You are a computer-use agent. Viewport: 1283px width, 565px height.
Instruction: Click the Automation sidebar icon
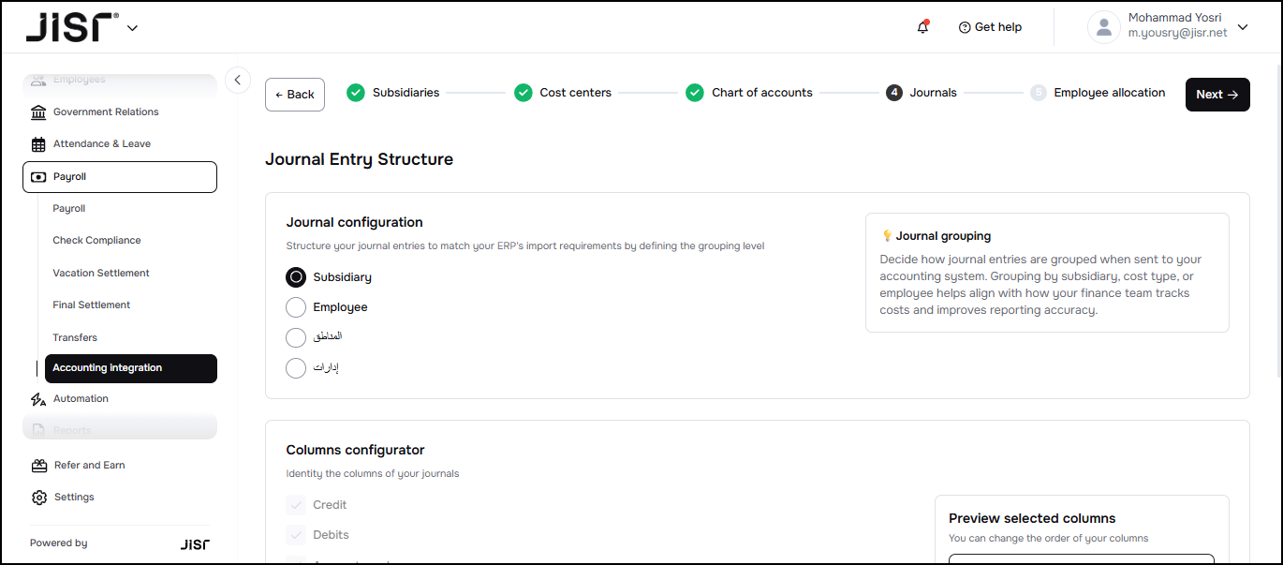(x=38, y=399)
